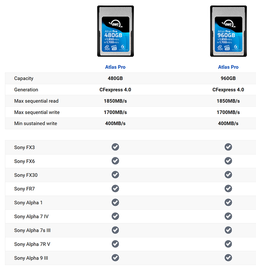This screenshot has height=272, width=256.
Task: Select the Sony FX30 row label
Action: pyautogui.click(x=26, y=175)
